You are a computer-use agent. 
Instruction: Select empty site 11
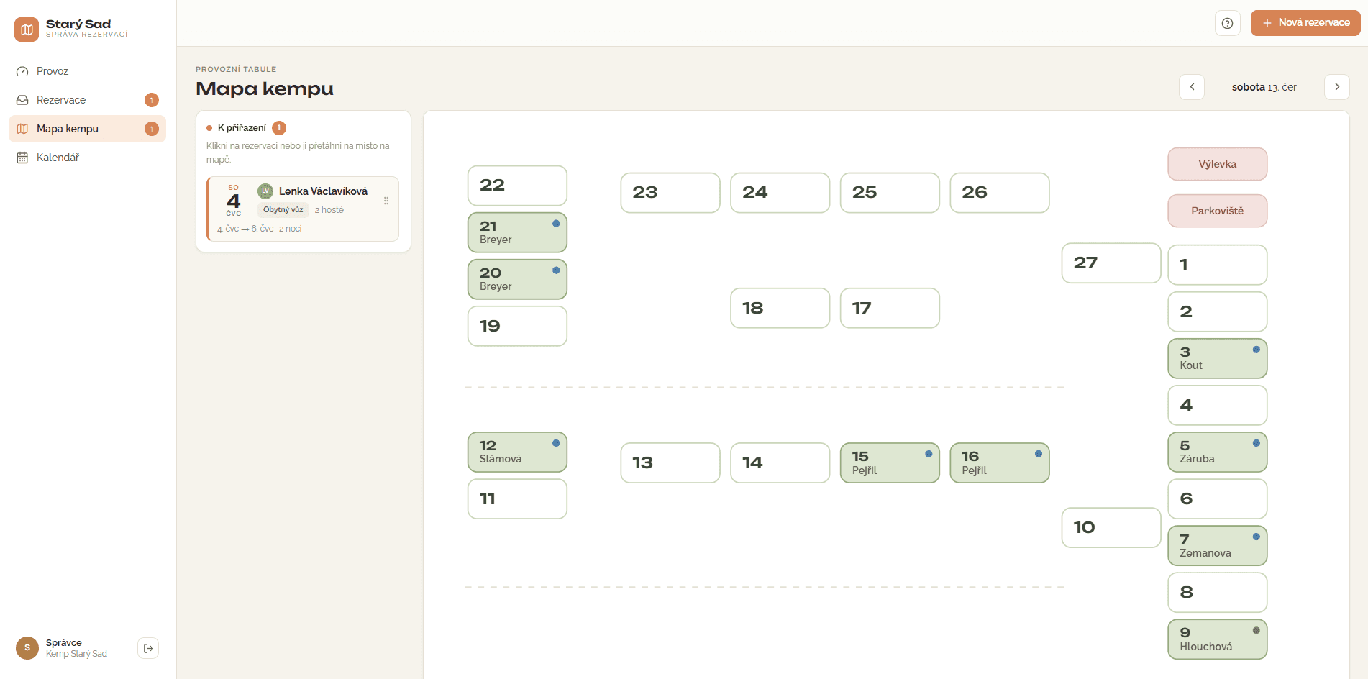click(x=517, y=498)
